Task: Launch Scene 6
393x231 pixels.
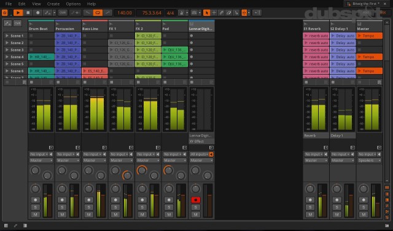Action: point(7,70)
